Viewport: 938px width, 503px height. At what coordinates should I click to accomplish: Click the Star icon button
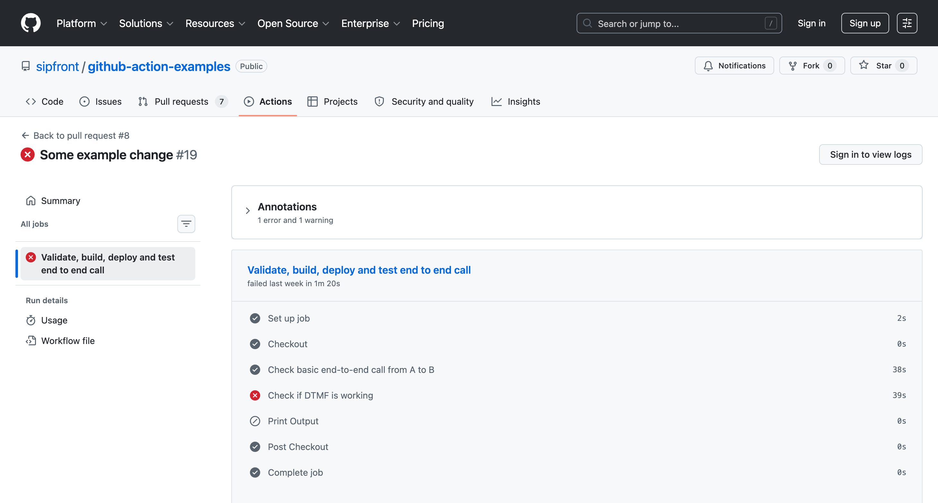tap(863, 66)
